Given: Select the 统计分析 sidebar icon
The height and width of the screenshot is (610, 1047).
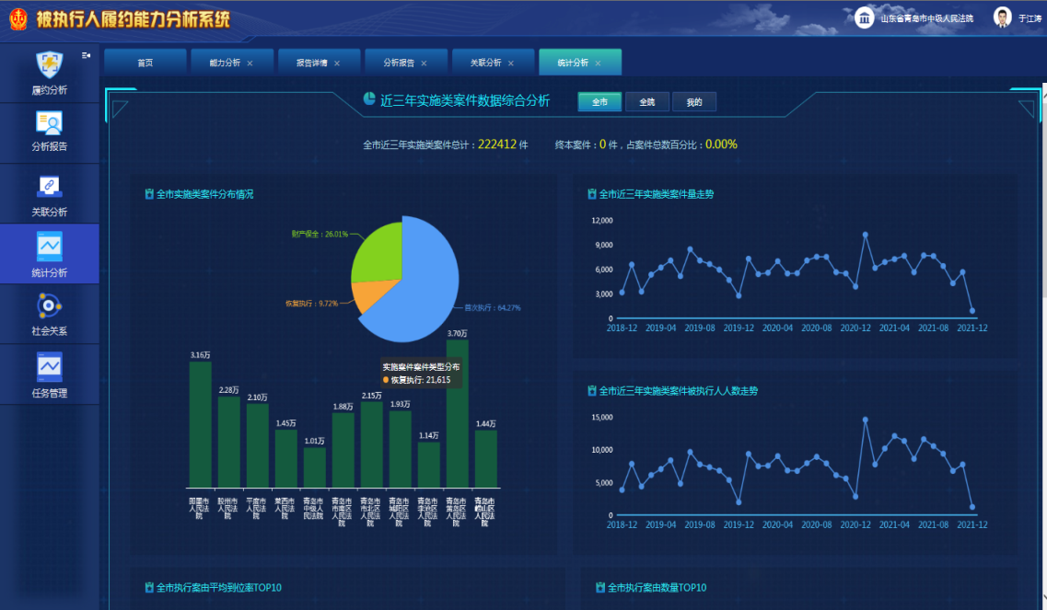Looking at the screenshot, I should point(50,254).
